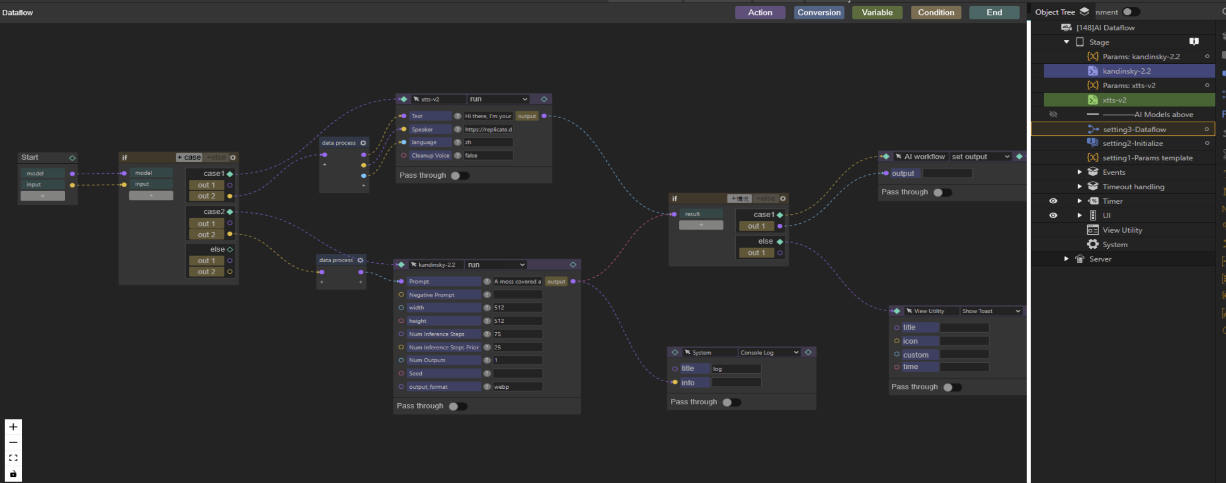Toggle visibility eye for Timer
The width and height of the screenshot is (1226, 483).
[1053, 201]
